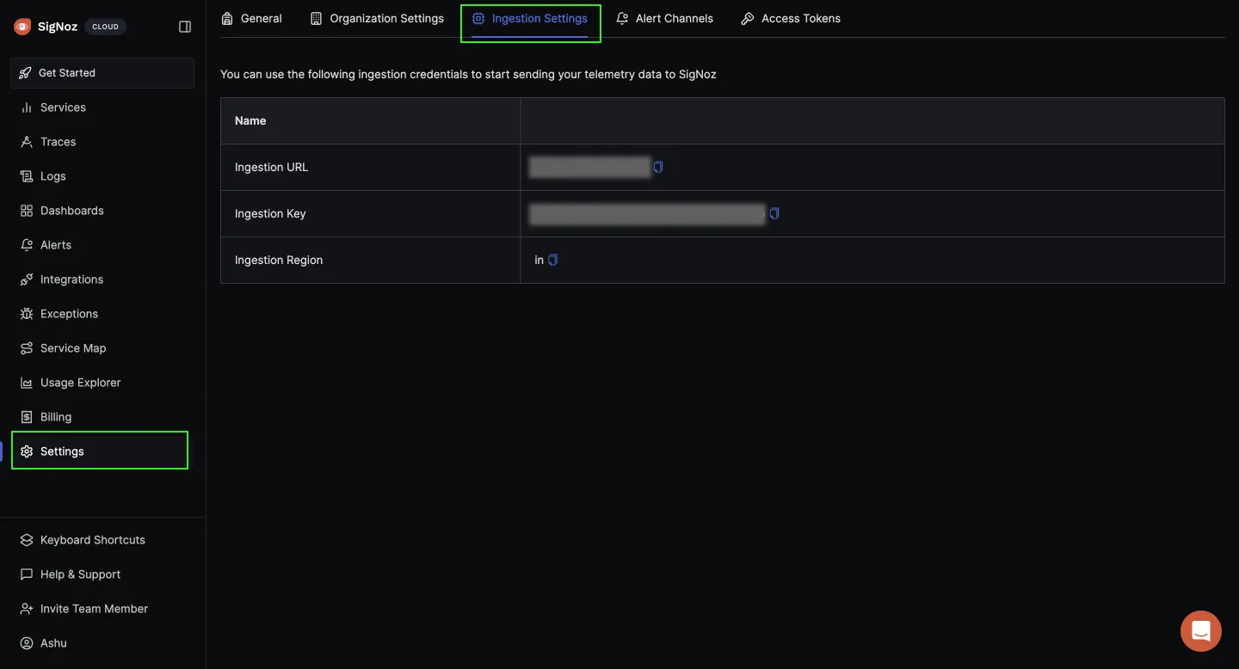Copy the Ingestion Region value
The width and height of the screenshot is (1239, 669).
[x=553, y=260]
